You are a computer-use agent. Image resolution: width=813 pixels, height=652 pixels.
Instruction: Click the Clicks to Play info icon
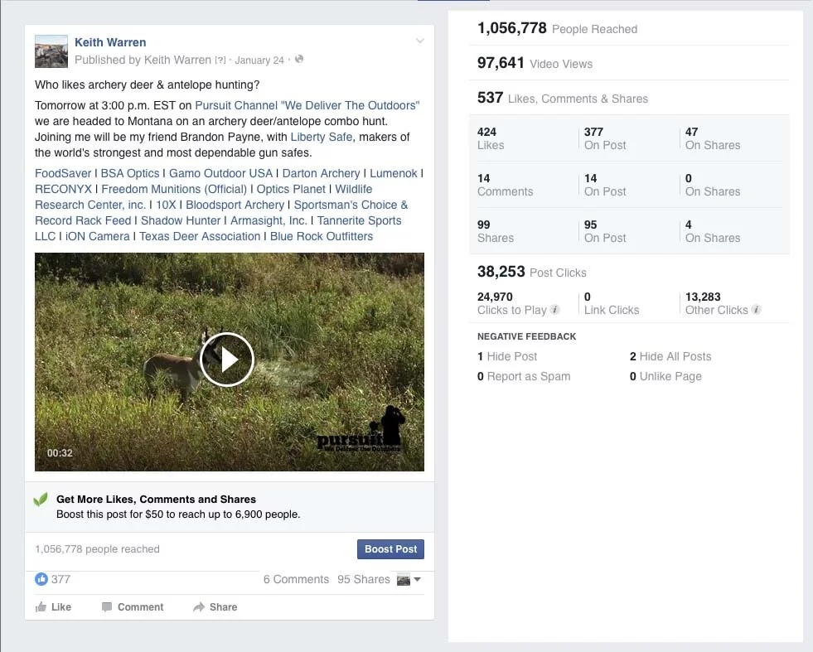pos(554,310)
